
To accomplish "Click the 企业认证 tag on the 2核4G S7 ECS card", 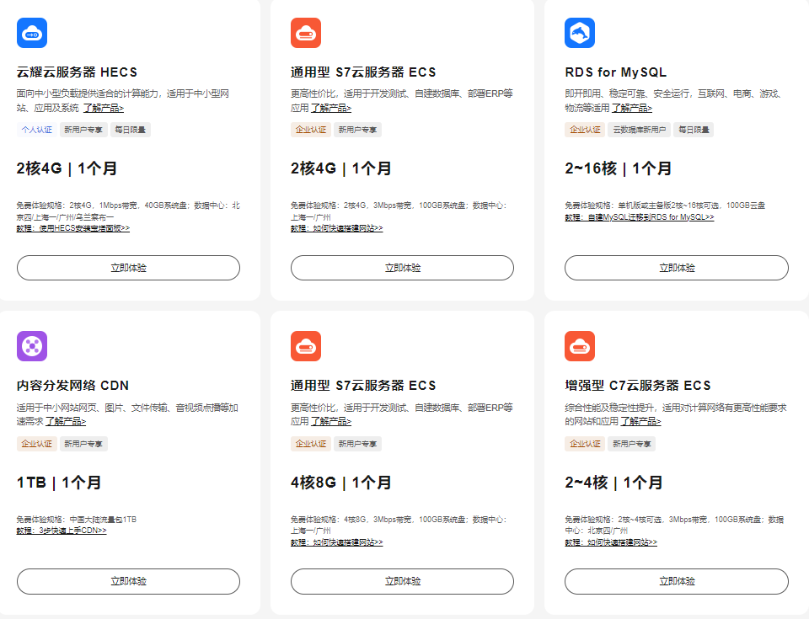I will (x=311, y=130).
